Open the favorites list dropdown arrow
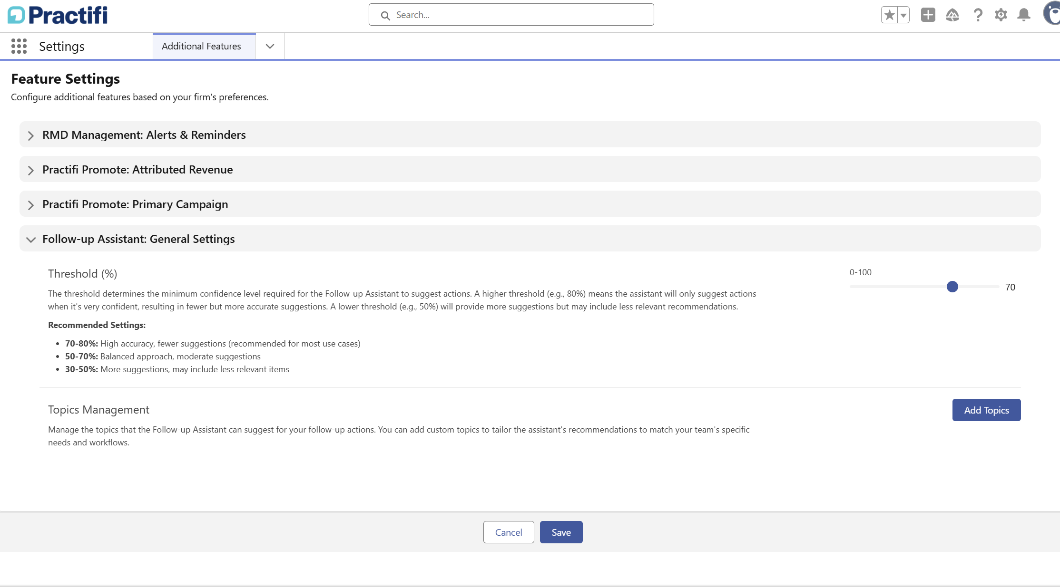The image size is (1060, 588). click(x=903, y=15)
